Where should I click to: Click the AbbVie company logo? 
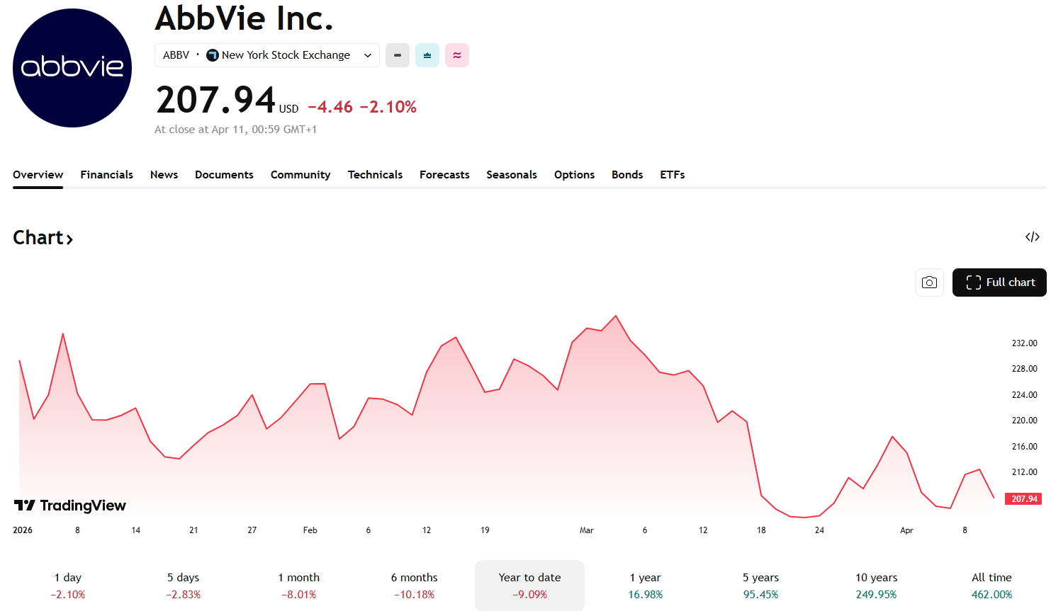point(72,68)
